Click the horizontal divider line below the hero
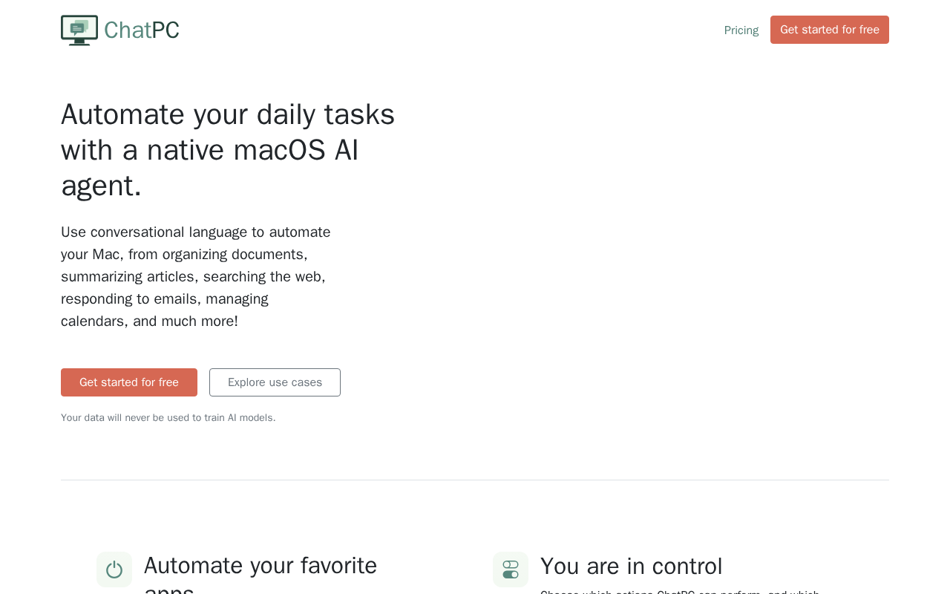Viewport: 950px width, 594px height. (475, 480)
